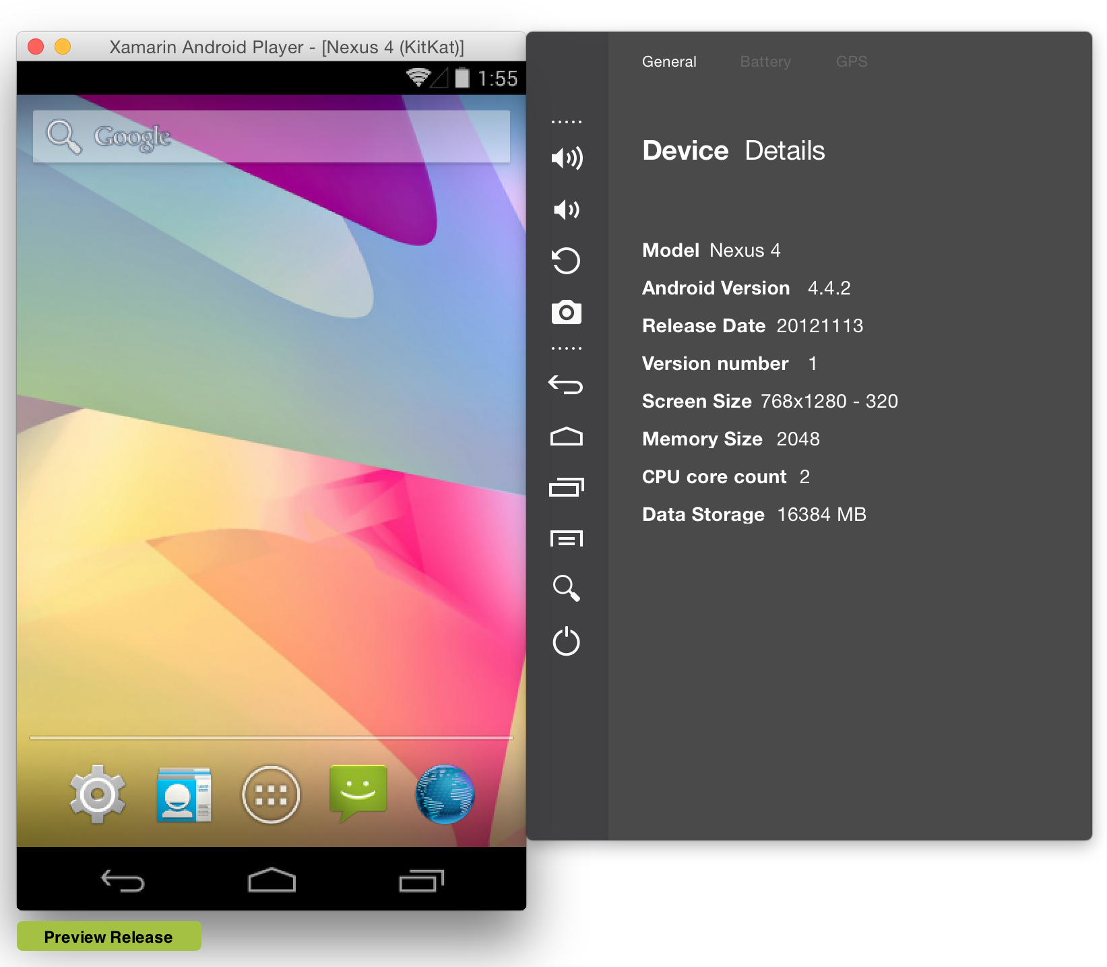Take a screenshot with camera icon

pos(566,312)
